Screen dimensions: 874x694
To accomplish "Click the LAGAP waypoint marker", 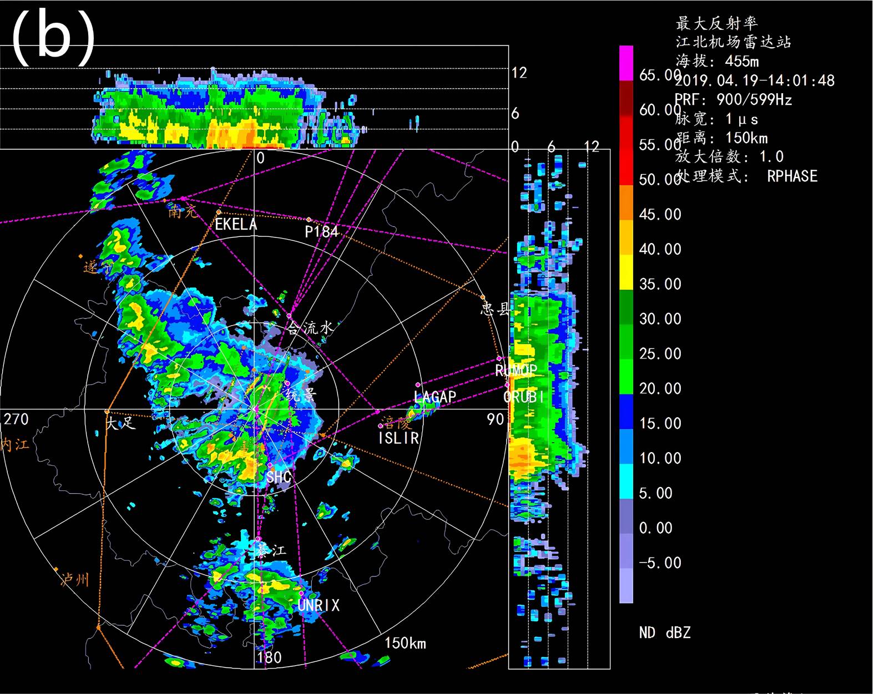I will click(418, 384).
